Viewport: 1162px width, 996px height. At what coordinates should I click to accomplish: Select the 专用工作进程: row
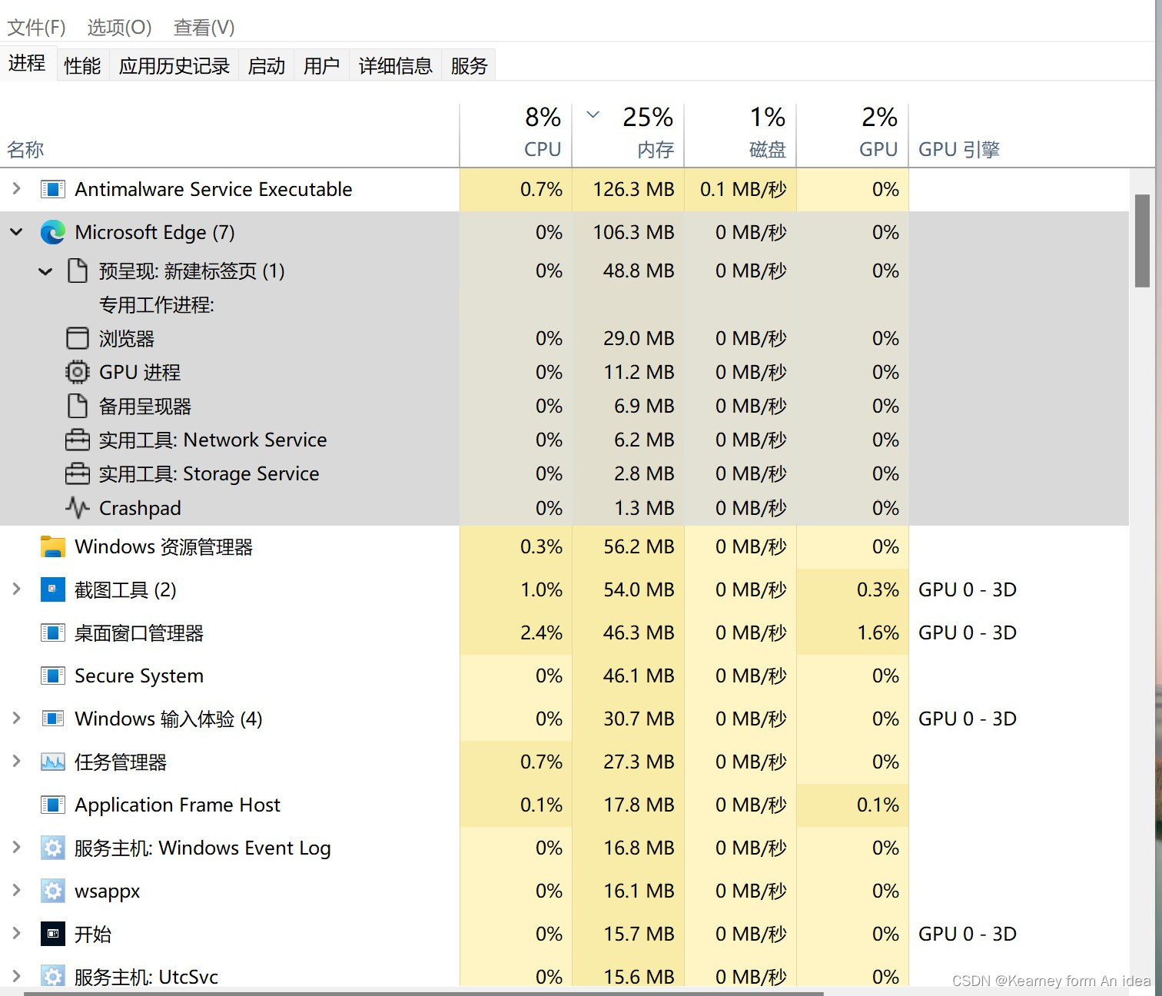(564, 304)
